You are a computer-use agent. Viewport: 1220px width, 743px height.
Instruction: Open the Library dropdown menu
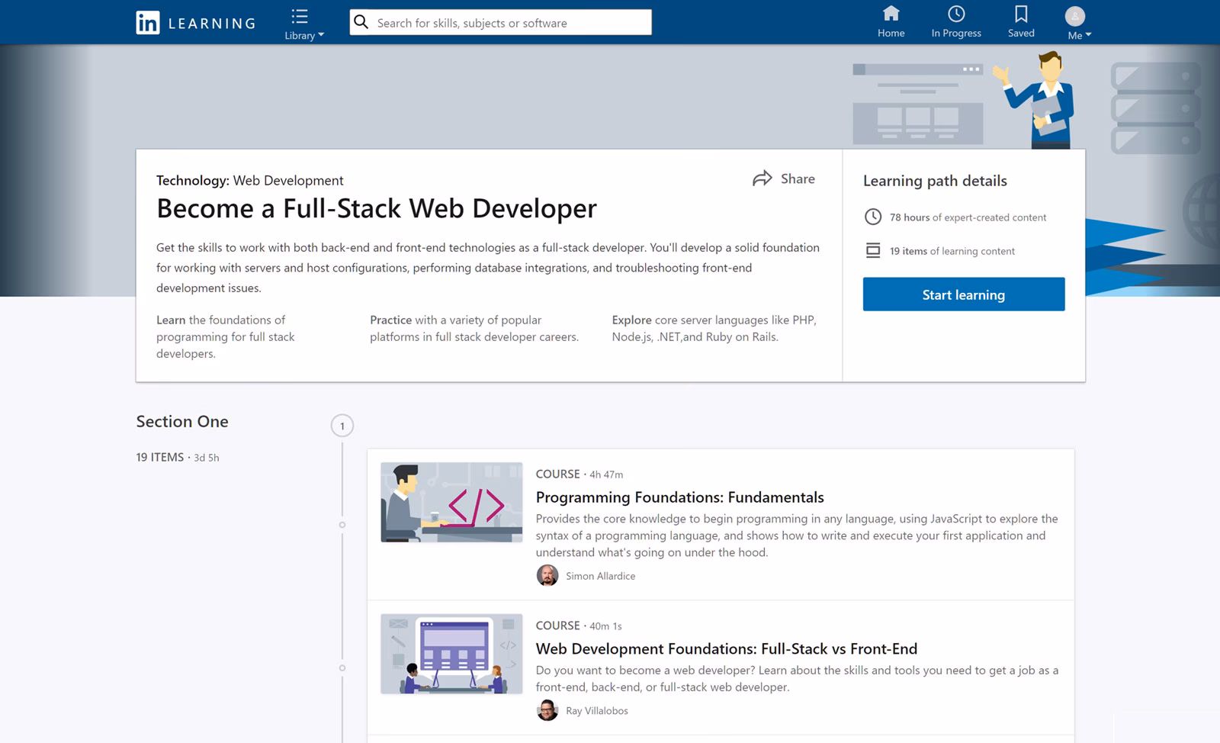(x=303, y=24)
